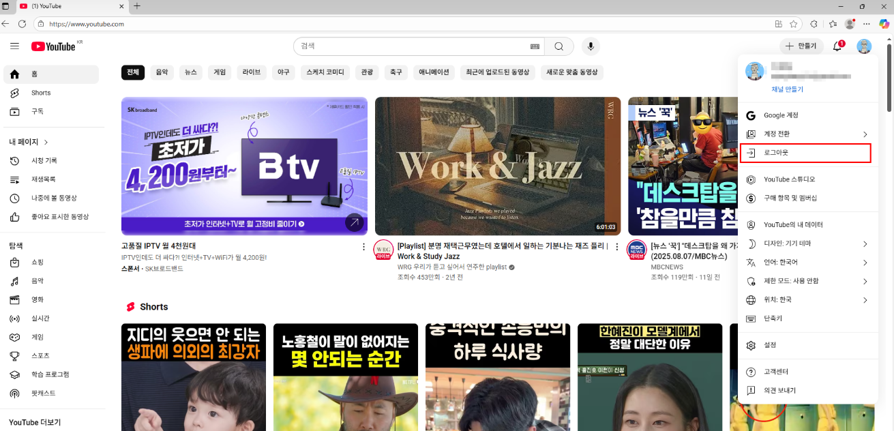Click the on-screen keyboard icon in search
Viewport: 894px width, 431px height.
pyautogui.click(x=535, y=46)
